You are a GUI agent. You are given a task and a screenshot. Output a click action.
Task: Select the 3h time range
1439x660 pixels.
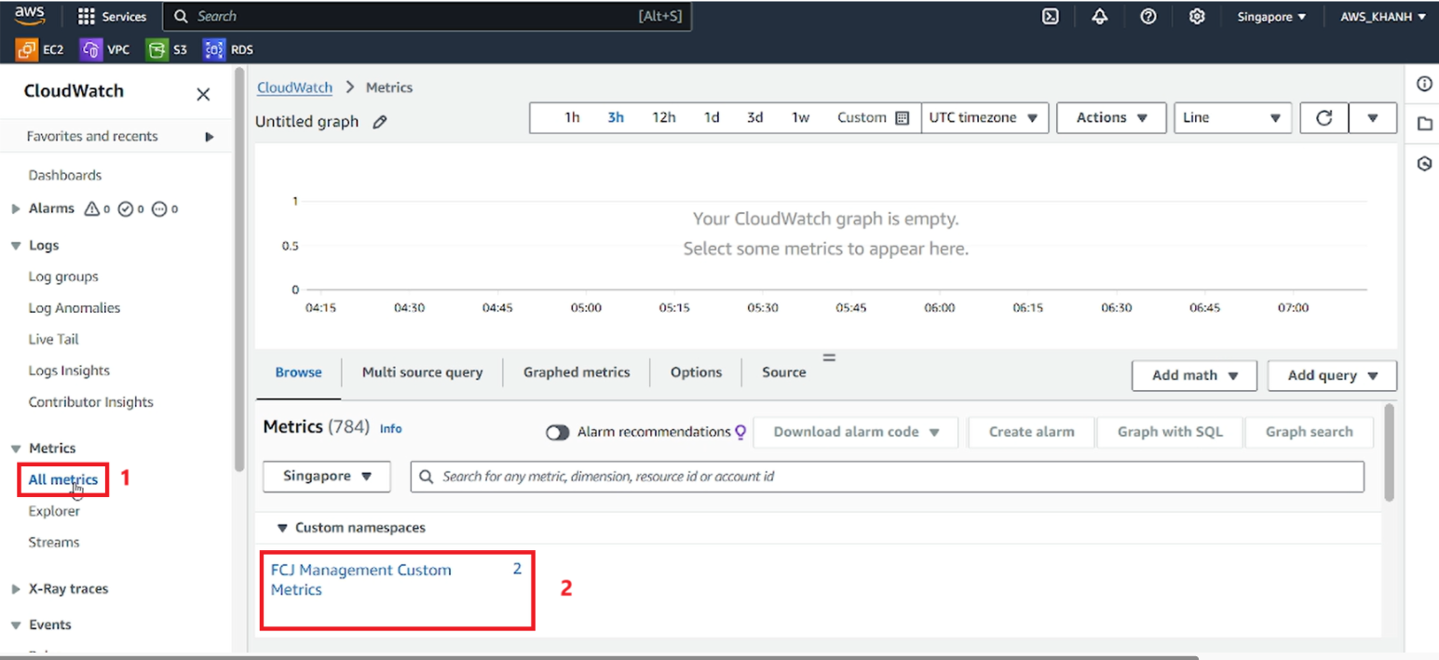[616, 118]
